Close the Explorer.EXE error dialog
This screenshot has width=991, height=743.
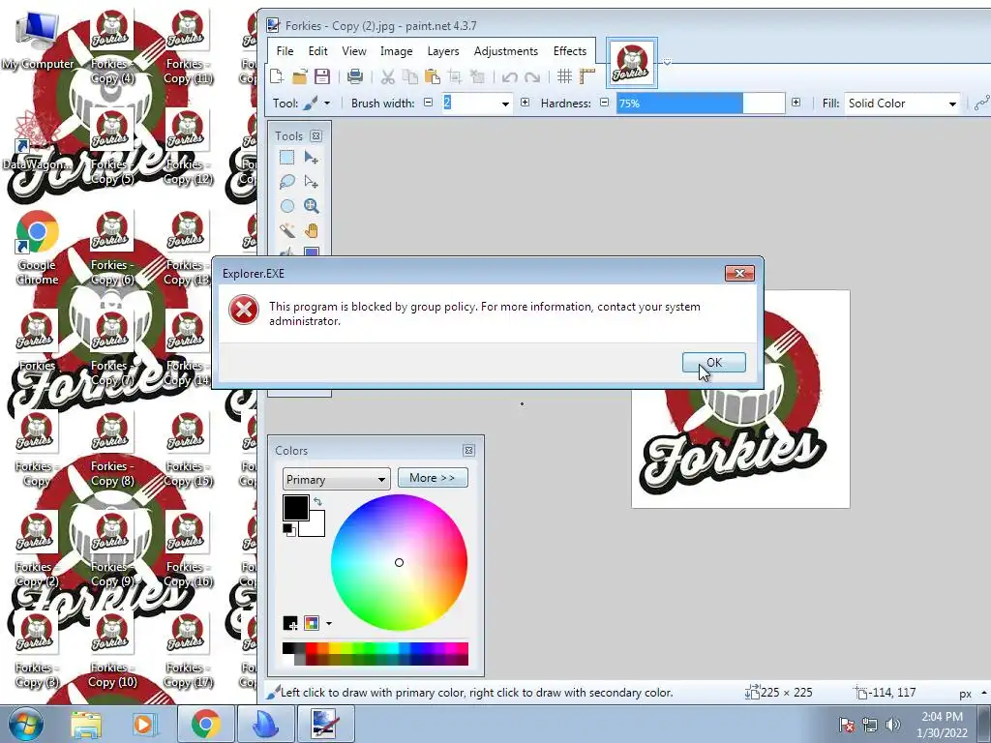[739, 273]
